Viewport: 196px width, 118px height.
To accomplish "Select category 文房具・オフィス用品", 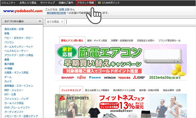I will click(16, 72).
